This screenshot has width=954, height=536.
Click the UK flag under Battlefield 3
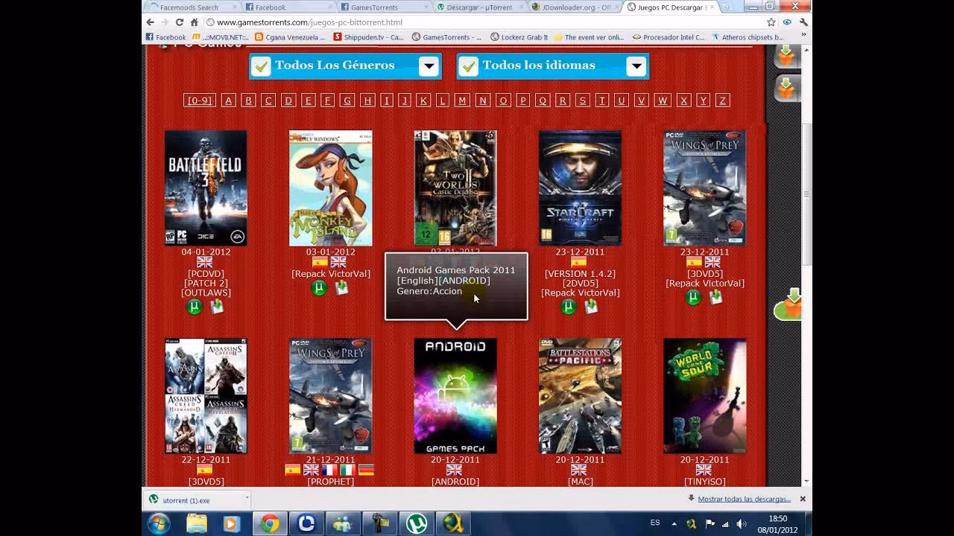coord(205,262)
